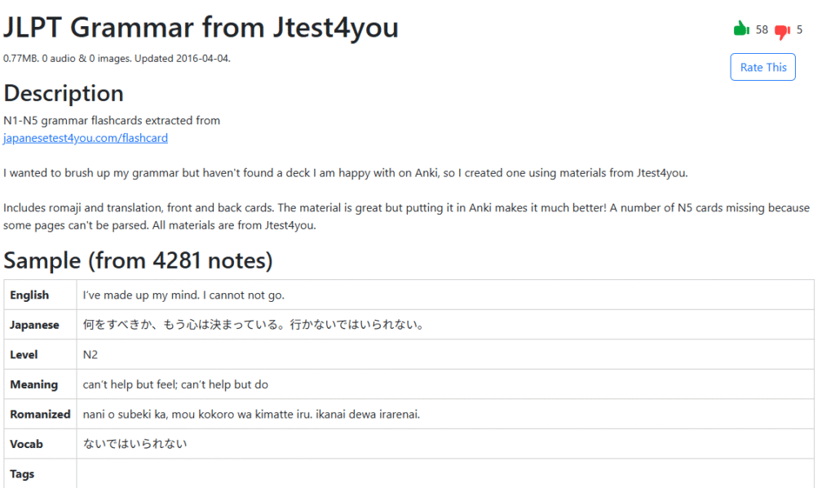This screenshot has height=488, width=835.
Task: Click the Vocab value ないではいられない
Action: [x=135, y=444]
